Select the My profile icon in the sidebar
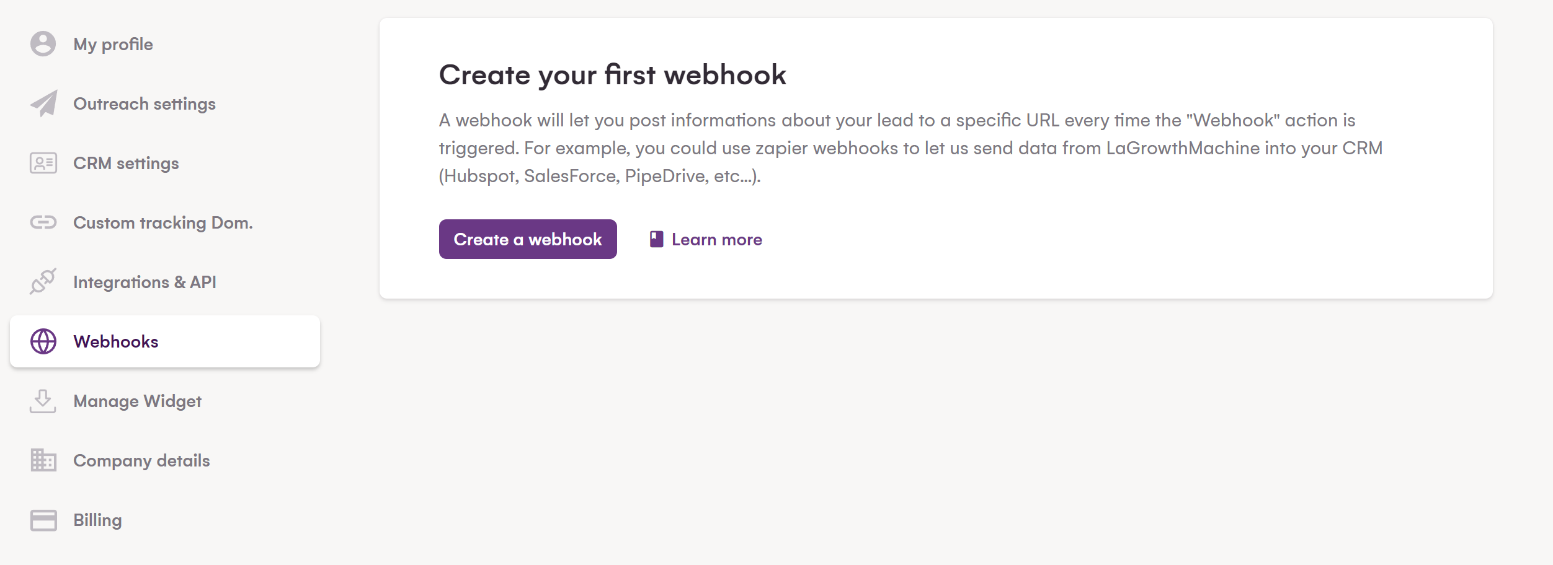 (x=43, y=43)
